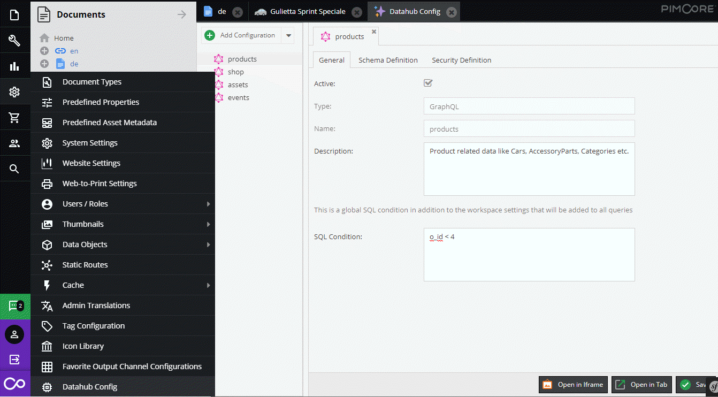The height and width of the screenshot is (397, 718).
Task: Toggle the Active checkbox
Action: (428, 83)
